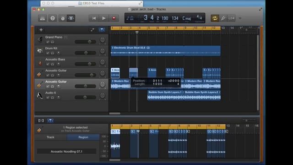Mute the Audio 6 track
Image resolution: width=293 pixels, height=165 pixels.
[x=48, y=98]
